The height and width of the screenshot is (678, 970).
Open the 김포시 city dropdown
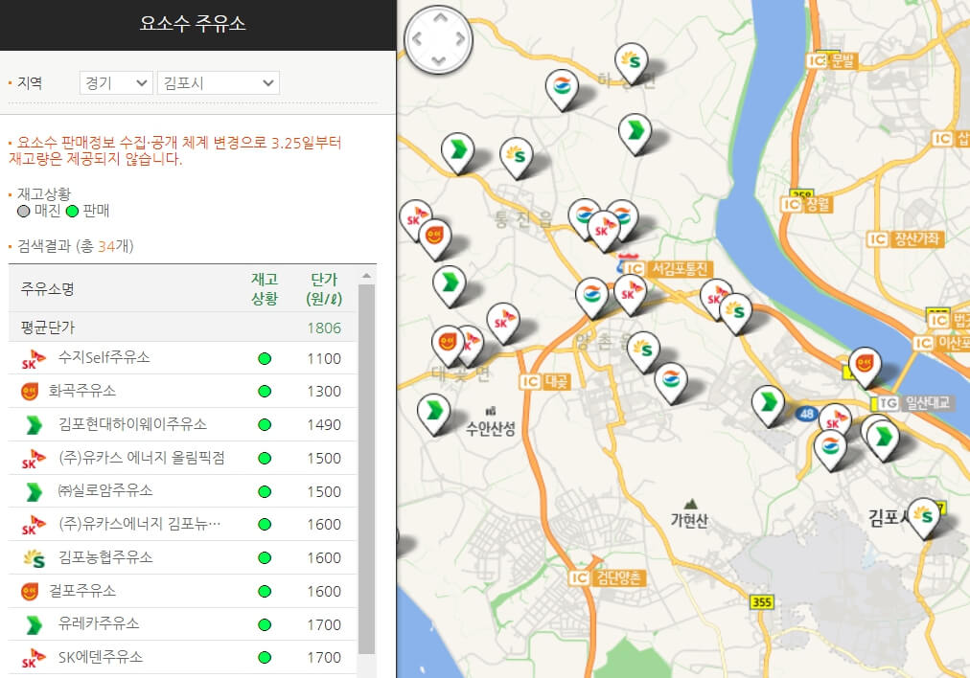pos(218,82)
